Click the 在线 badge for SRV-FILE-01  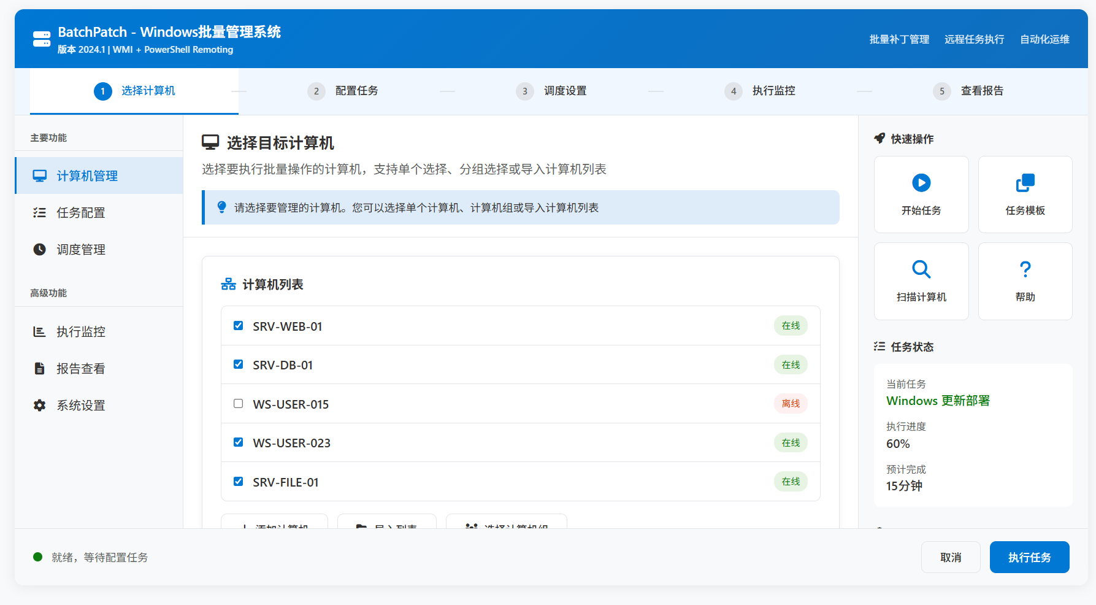point(791,482)
